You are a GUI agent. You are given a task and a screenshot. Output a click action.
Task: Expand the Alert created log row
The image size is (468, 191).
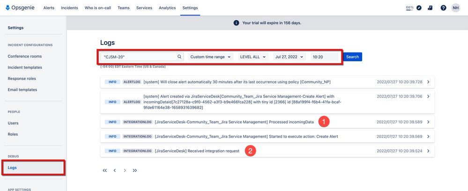point(428,96)
